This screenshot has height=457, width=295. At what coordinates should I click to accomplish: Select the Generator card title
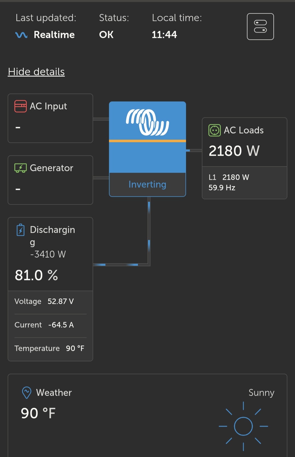pos(51,168)
